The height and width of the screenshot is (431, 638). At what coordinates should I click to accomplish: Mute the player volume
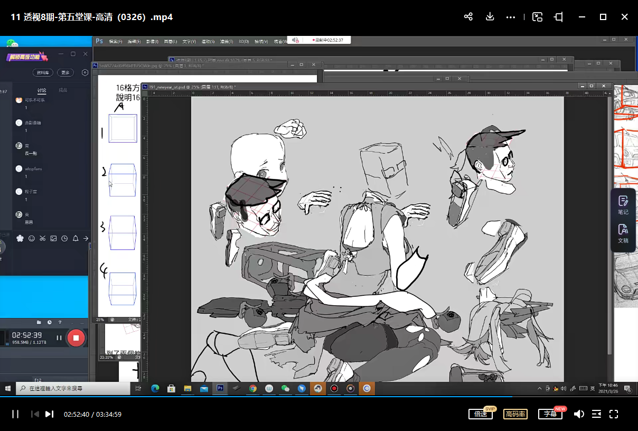[x=579, y=414]
